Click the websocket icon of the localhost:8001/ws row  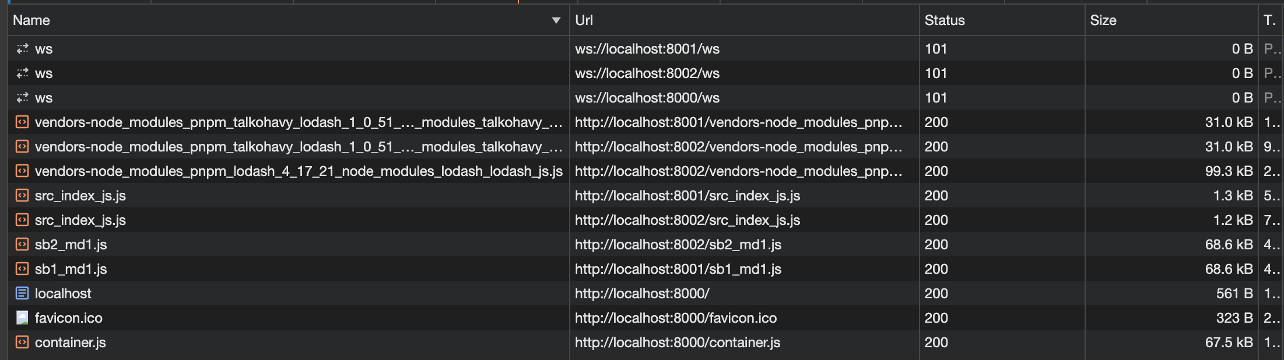pyautogui.click(x=22, y=49)
